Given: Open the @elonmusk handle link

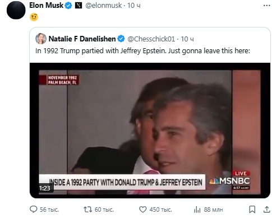Looking at the screenshot, I should [103, 6].
